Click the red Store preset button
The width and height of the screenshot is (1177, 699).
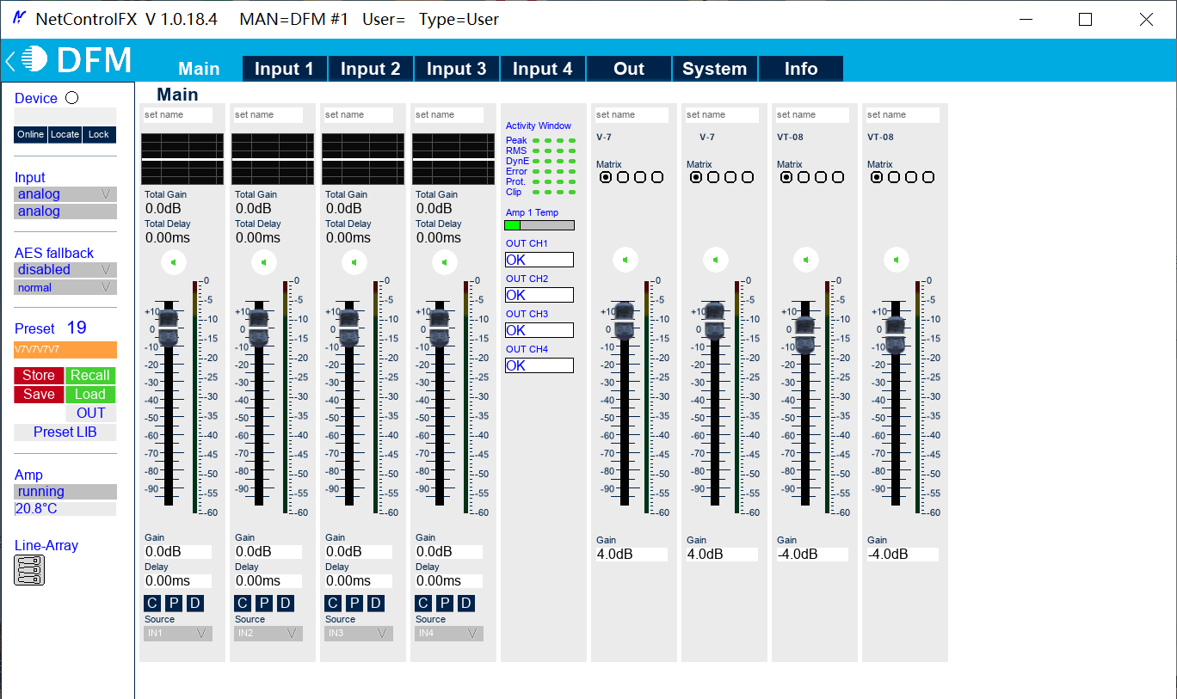39,376
